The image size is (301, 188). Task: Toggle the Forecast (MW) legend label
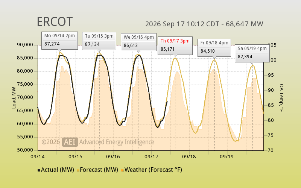(99, 170)
